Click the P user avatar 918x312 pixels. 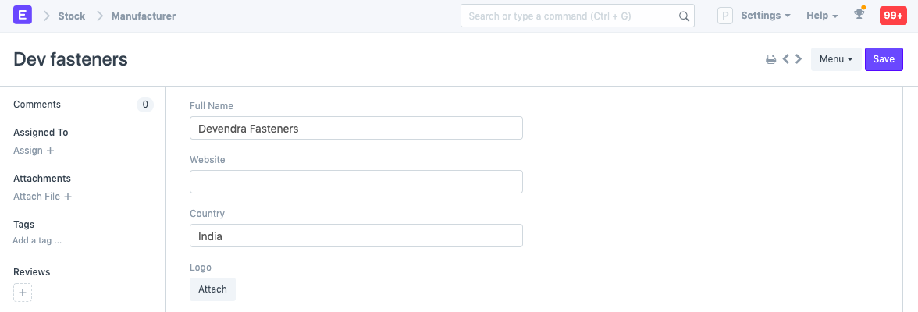pyautogui.click(x=725, y=16)
